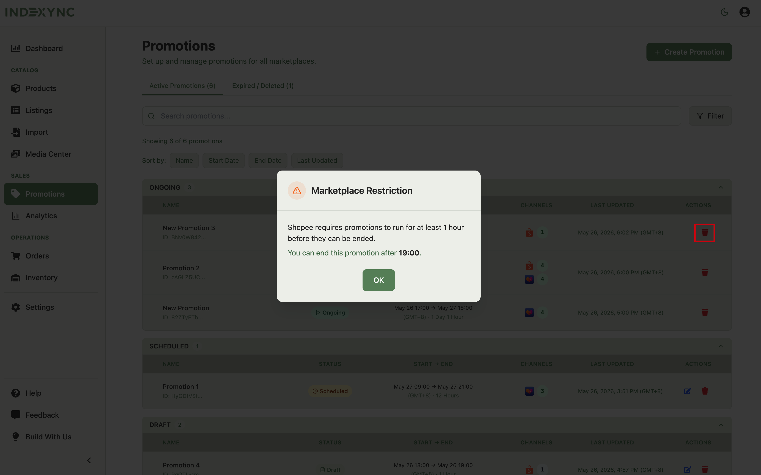The height and width of the screenshot is (475, 761).
Task: Click 'Showing 6 of 6 promotions' text
Action: tap(182, 141)
